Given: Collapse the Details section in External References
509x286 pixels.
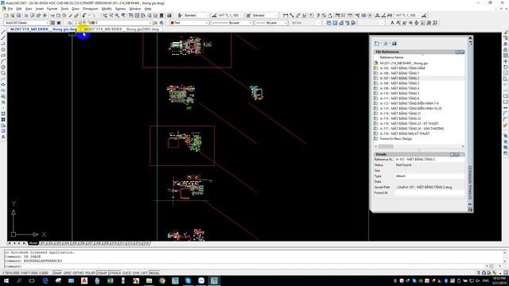Looking at the screenshot, I should pos(453,154).
